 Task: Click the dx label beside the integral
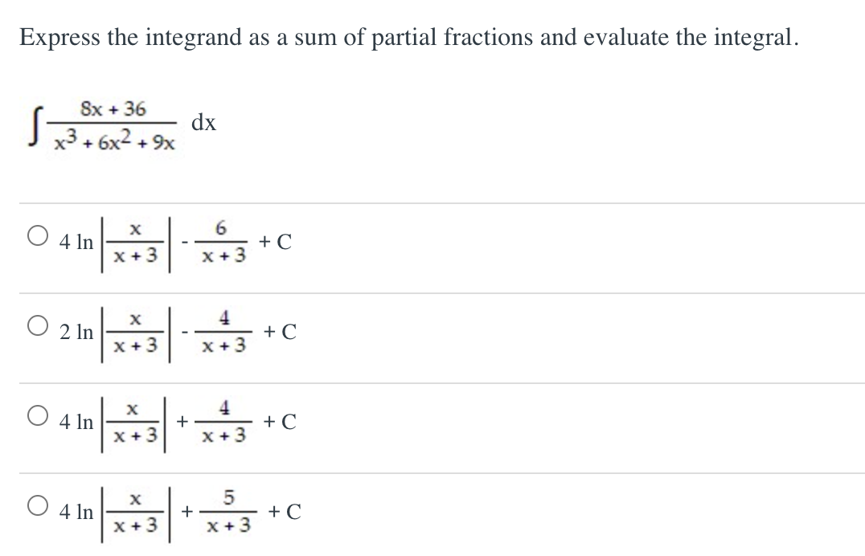(x=203, y=123)
